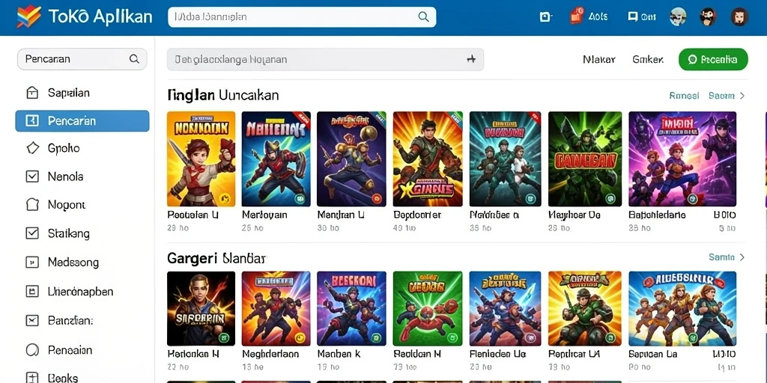Open the red notification gift icon
Image resolution: width=767 pixels, height=383 pixels.
click(x=576, y=16)
